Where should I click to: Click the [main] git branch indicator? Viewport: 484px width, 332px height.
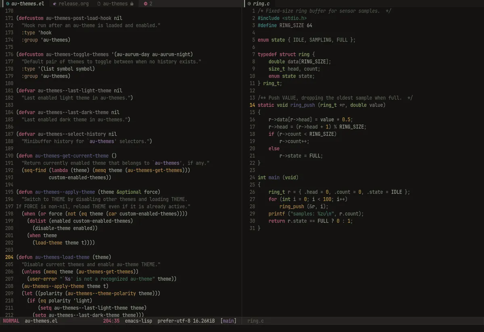228,321
